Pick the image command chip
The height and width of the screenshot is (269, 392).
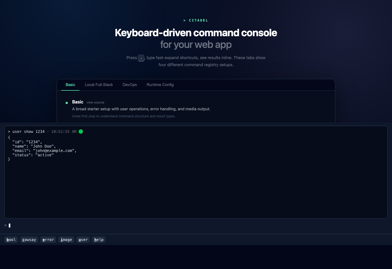66,240
